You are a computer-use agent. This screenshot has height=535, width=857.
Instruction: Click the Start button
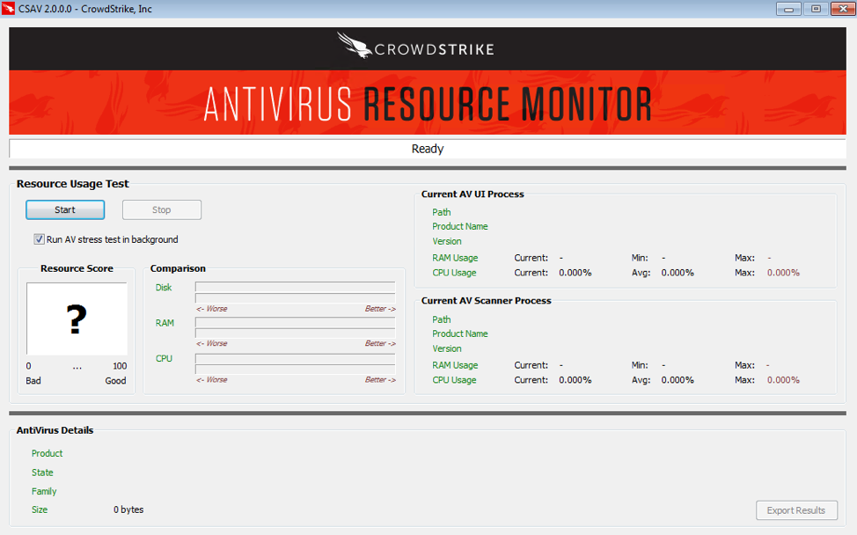coord(65,209)
